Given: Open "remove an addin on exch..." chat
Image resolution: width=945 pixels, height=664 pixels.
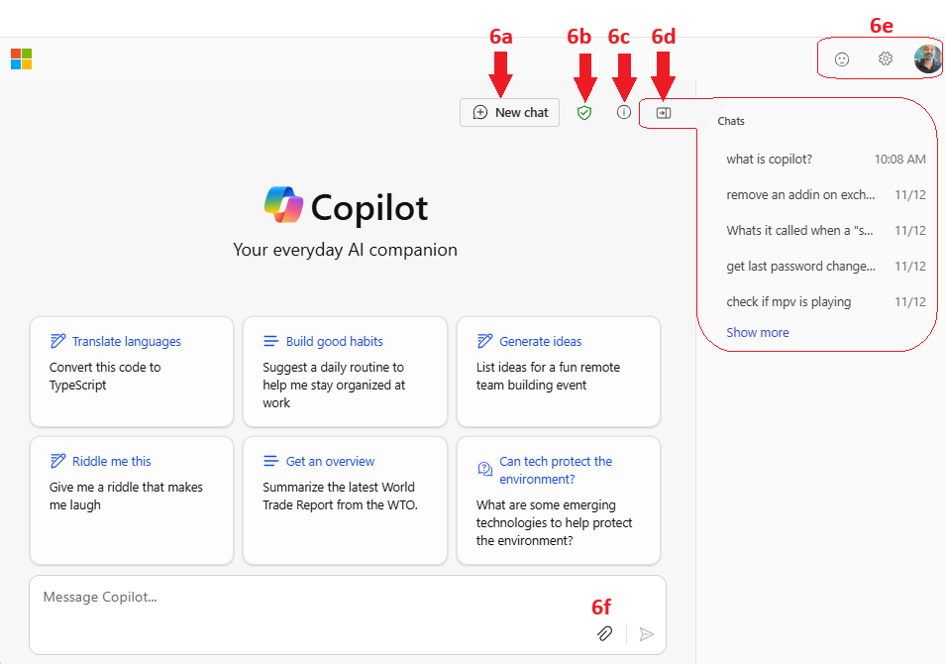Looking at the screenshot, I should pyautogui.click(x=826, y=195).
